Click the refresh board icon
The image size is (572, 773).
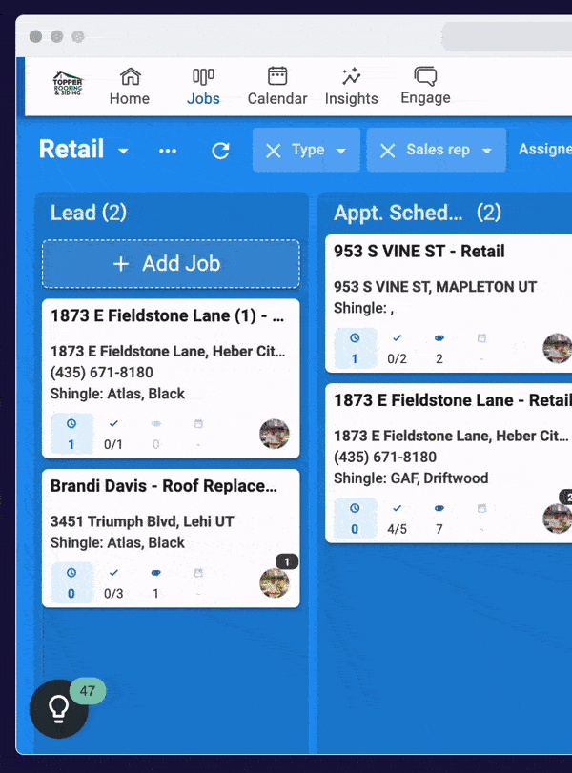point(220,151)
